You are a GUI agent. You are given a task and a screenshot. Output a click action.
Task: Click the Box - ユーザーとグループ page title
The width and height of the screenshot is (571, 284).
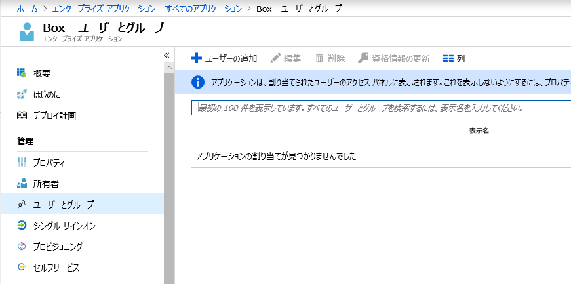click(x=104, y=28)
